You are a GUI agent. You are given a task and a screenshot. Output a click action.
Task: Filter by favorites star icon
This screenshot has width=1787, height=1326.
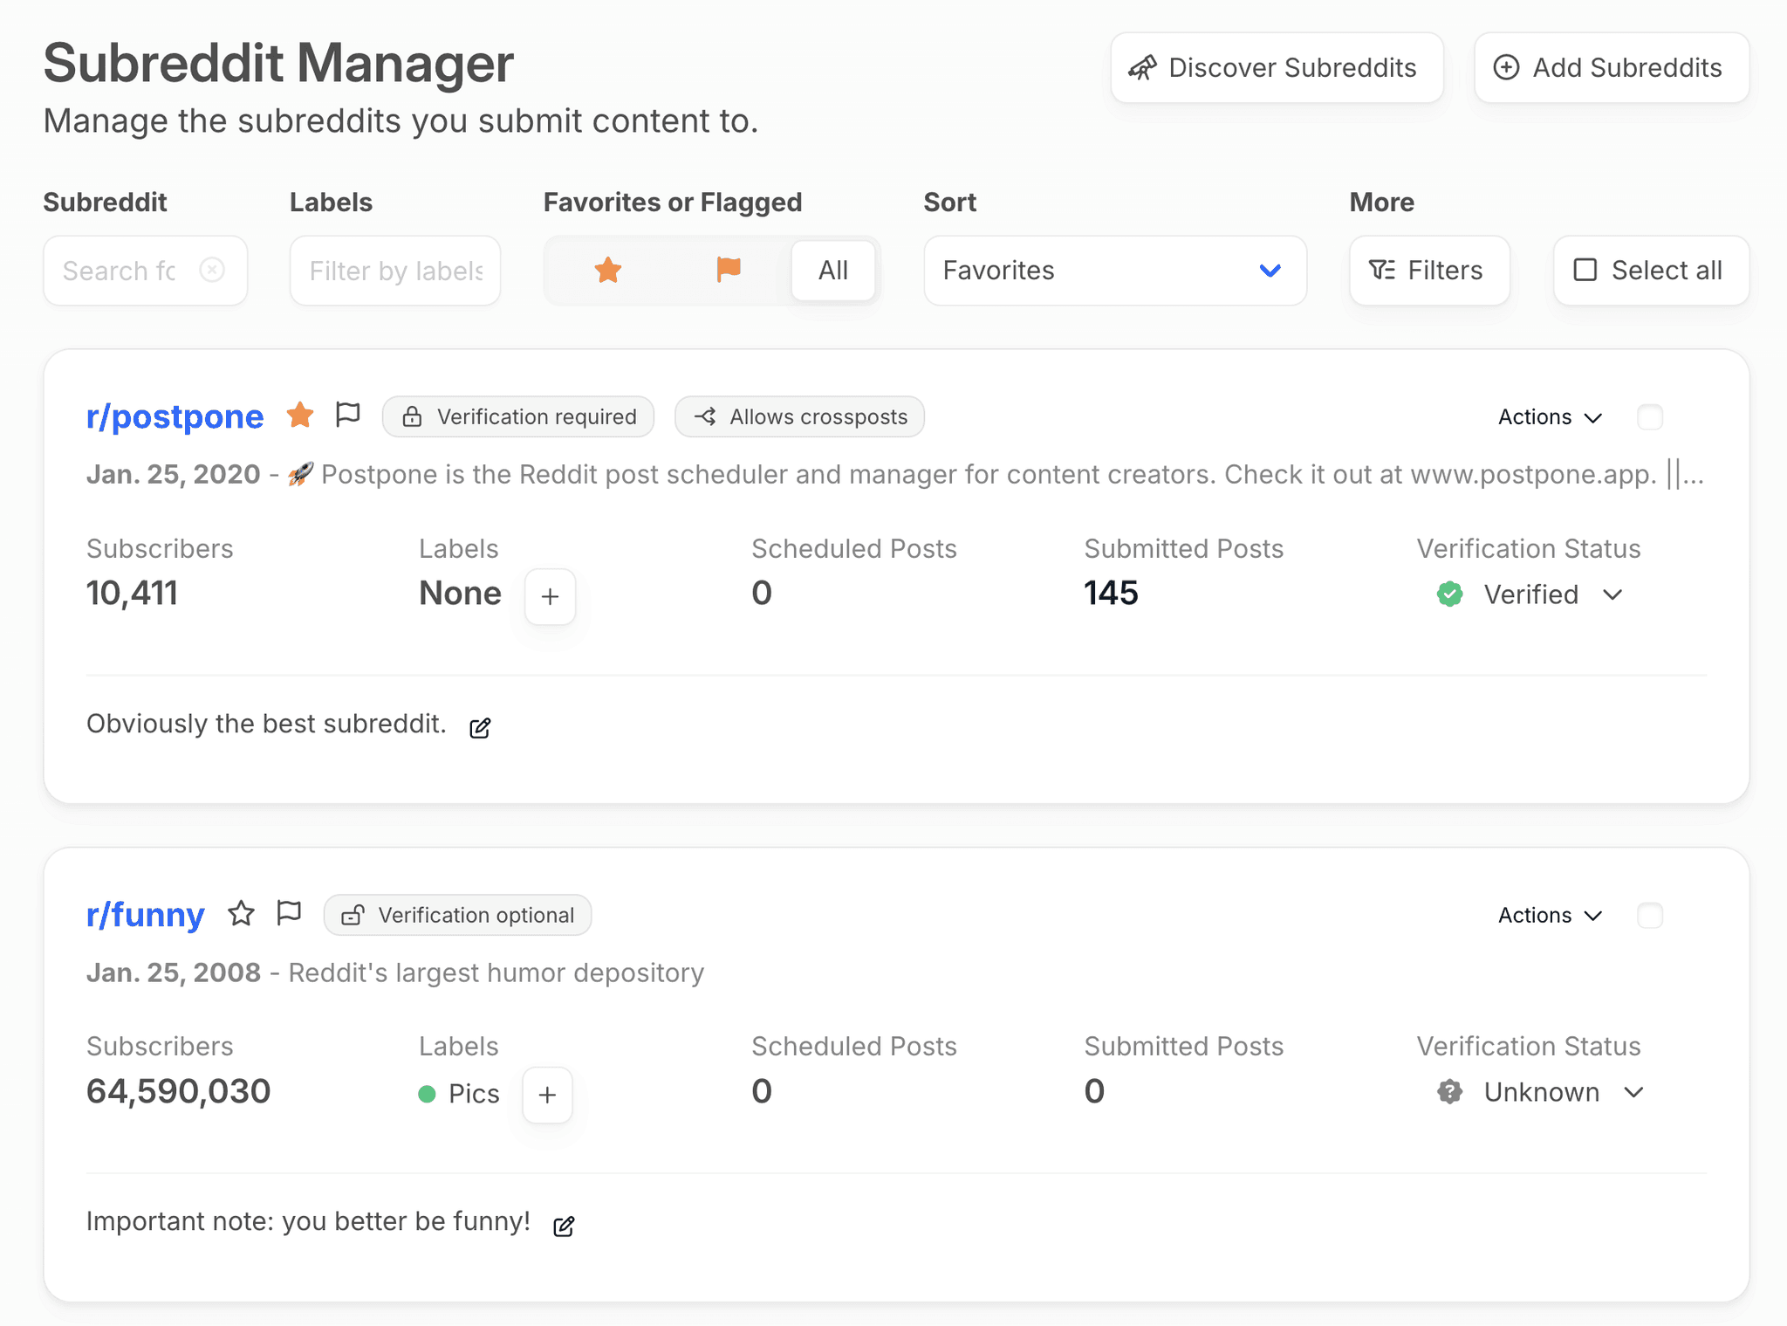[607, 271]
